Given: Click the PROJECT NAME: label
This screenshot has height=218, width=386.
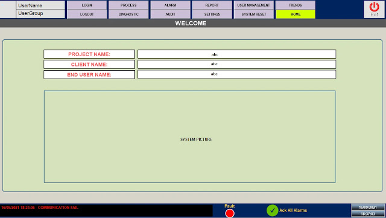Looking at the screenshot, I should click(x=89, y=54).
